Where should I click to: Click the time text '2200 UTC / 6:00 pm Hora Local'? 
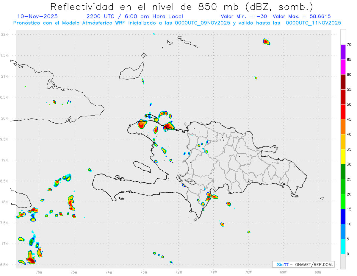coord(135,16)
